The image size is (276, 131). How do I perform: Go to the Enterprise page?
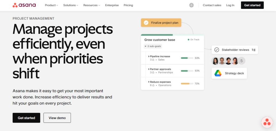tap(112, 5)
